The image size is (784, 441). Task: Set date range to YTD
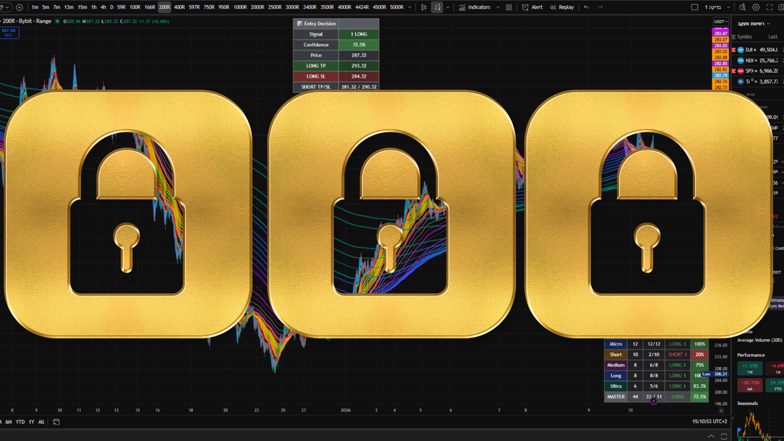[x=20, y=422]
